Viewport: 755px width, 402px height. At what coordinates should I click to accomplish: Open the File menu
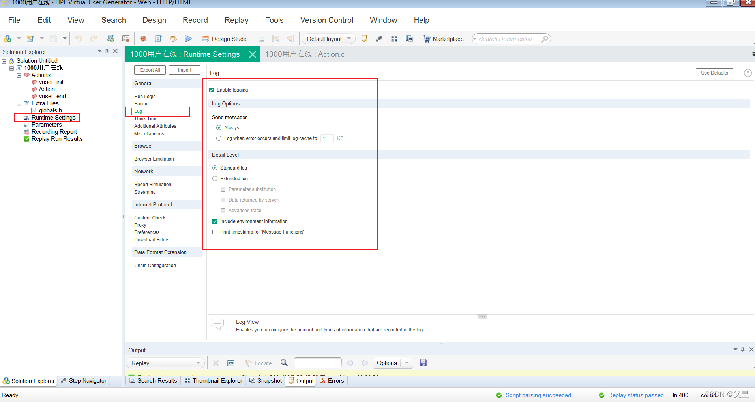tap(14, 20)
